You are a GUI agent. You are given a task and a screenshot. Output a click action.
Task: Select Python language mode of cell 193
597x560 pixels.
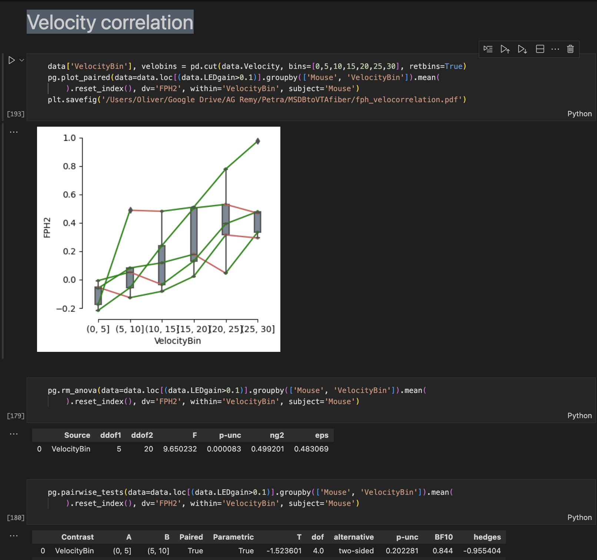tap(580, 114)
